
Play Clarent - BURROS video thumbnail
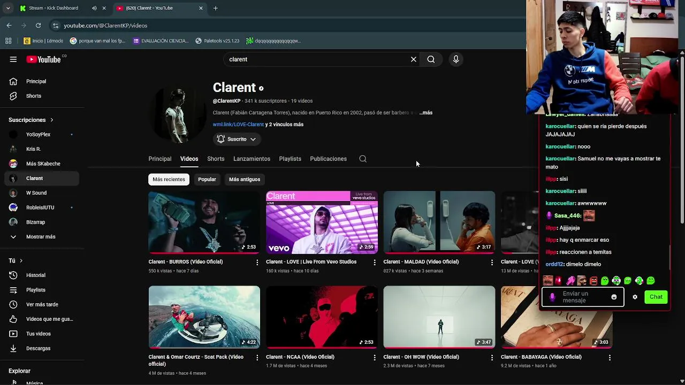(204, 222)
